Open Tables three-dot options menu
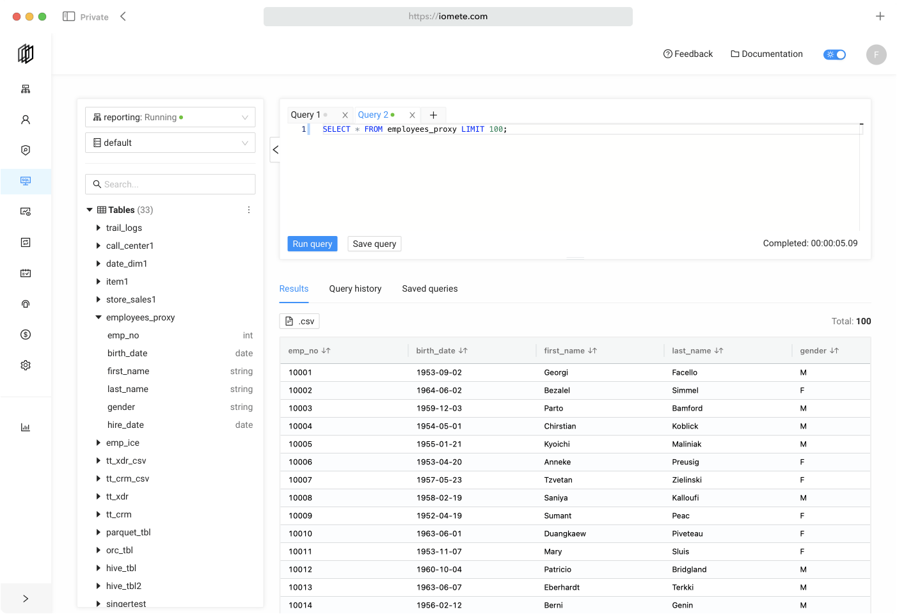 click(x=249, y=210)
